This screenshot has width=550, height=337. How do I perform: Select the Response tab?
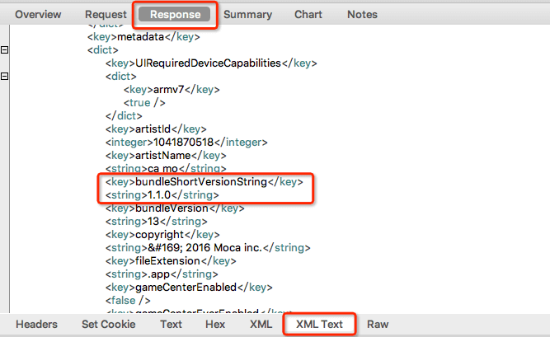(175, 15)
